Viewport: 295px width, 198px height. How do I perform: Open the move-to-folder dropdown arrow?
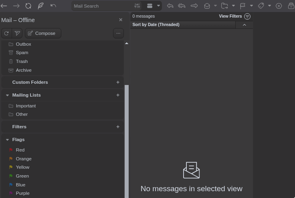pyautogui.click(x=234, y=6)
